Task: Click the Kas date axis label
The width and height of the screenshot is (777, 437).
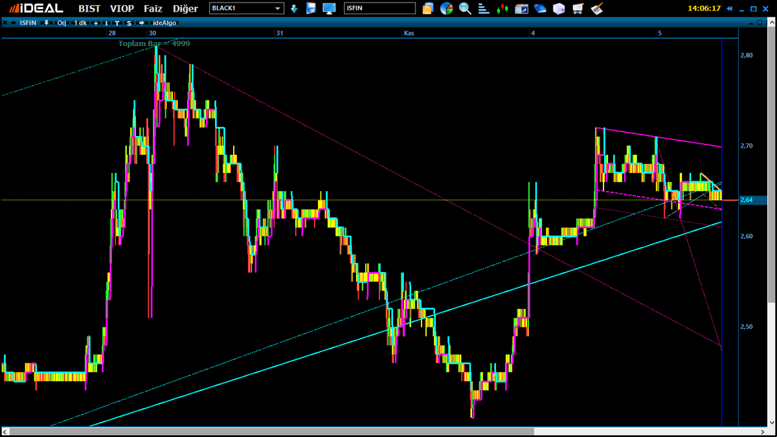Action: click(409, 32)
